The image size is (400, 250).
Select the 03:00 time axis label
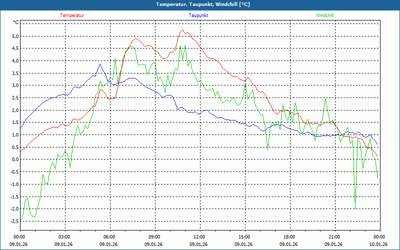coord(64,237)
